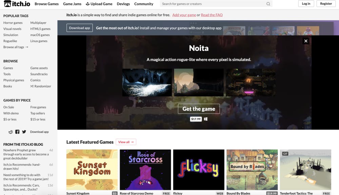Click the itch.io logo
The image size is (339, 195).
click(x=16, y=4)
